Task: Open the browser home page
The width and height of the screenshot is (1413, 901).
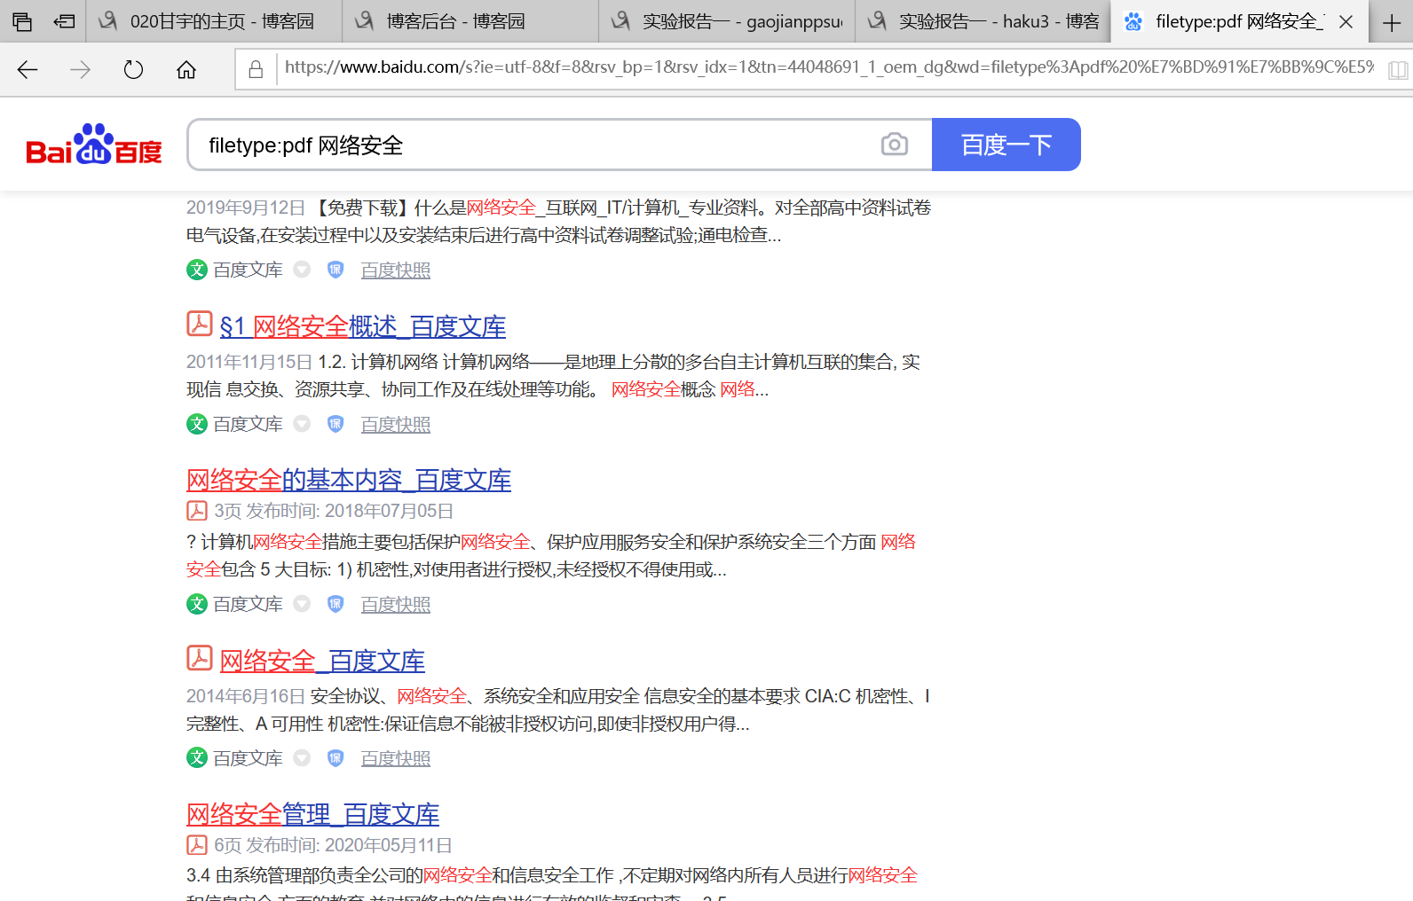Action: 186,70
